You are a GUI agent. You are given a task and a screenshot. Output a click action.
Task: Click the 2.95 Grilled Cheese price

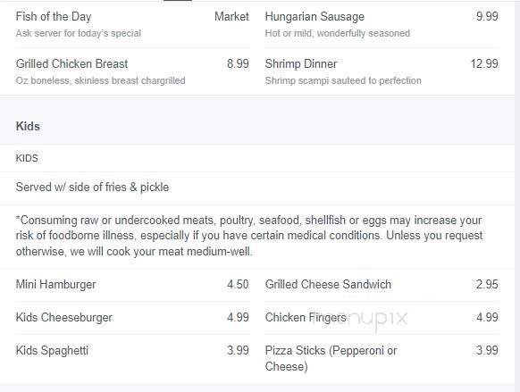point(487,284)
